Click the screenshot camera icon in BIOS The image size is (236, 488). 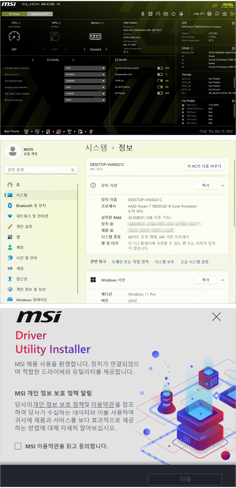(225, 14)
